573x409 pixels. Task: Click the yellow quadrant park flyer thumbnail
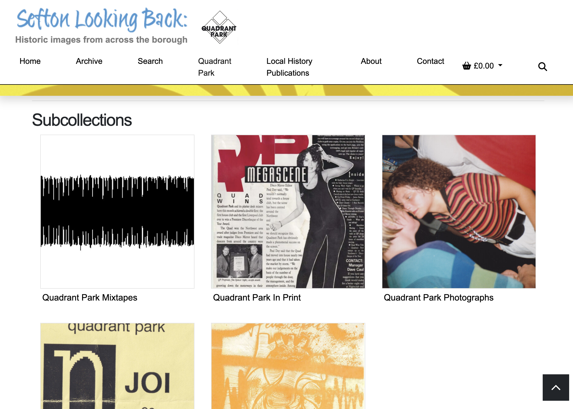[x=117, y=366]
